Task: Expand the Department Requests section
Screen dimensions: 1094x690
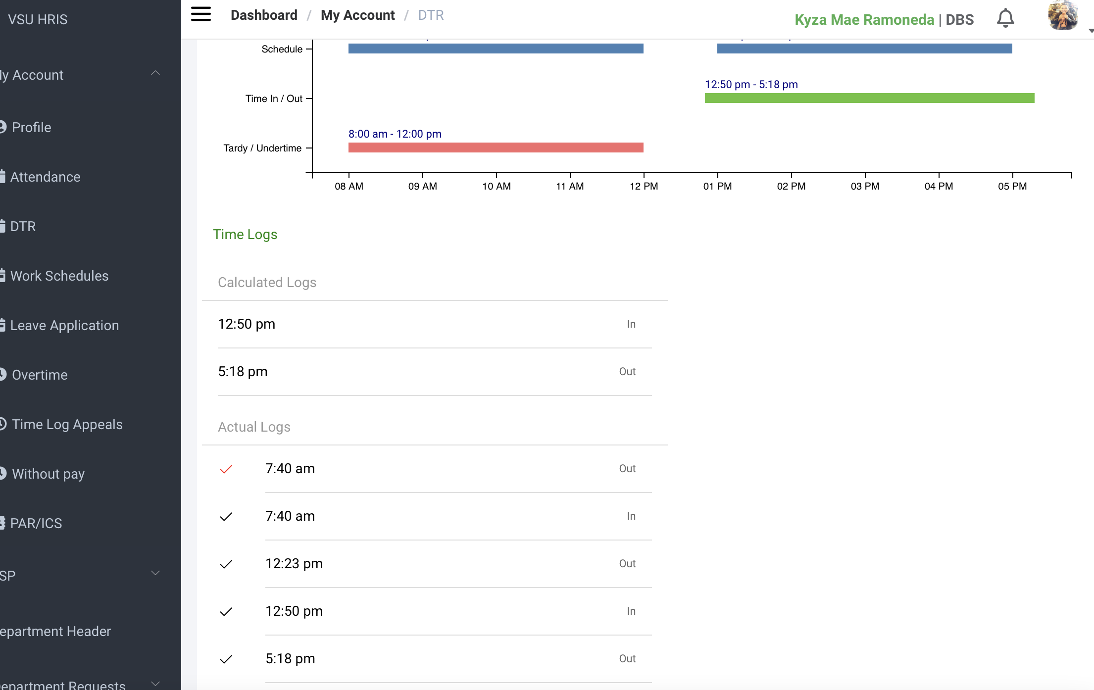Action: [x=155, y=684]
